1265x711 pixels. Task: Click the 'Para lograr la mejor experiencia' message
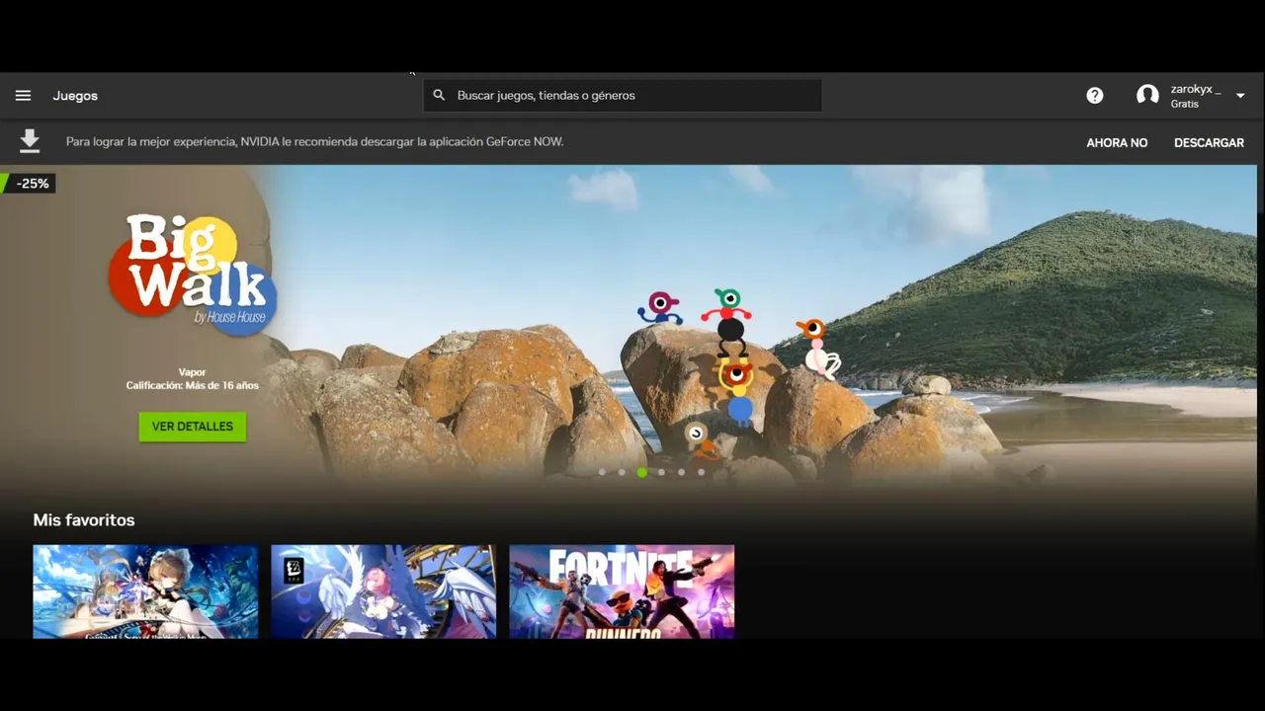coord(314,142)
